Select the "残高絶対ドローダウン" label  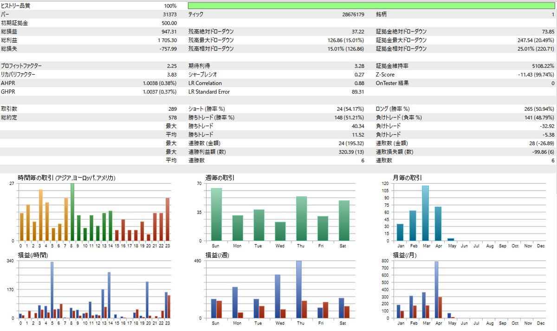pos(211,32)
